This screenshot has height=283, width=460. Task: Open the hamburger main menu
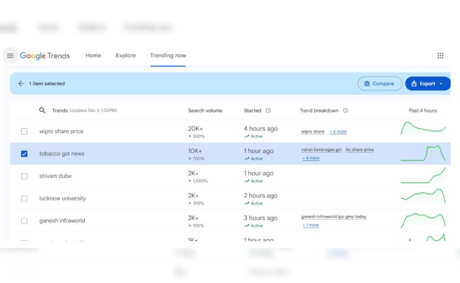coord(10,56)
